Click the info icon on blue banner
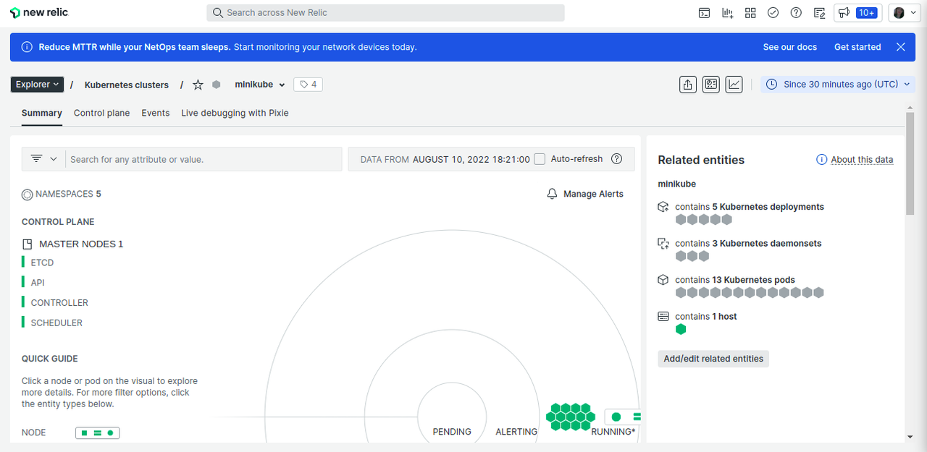Image resolution: width=927 pixels, height=452 pixels. pyautogui.click(x=27, y=47)
